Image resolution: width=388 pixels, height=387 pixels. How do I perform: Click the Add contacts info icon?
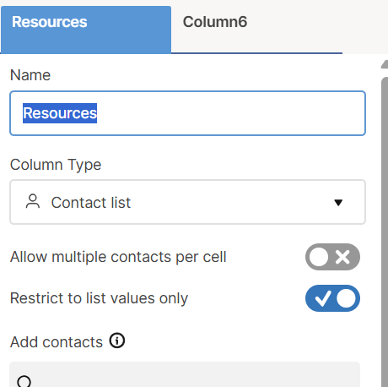pyautogui.click(x=117, y=341)
